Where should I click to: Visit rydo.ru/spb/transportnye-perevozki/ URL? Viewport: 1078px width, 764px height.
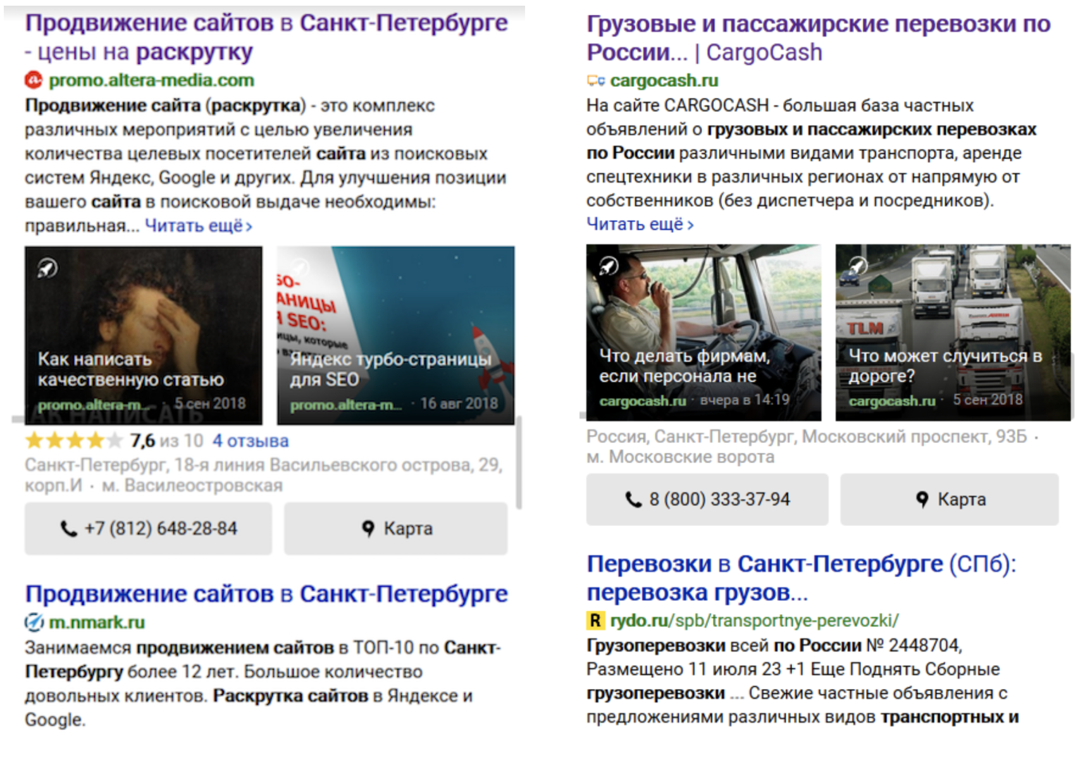(x=754, y=620)
